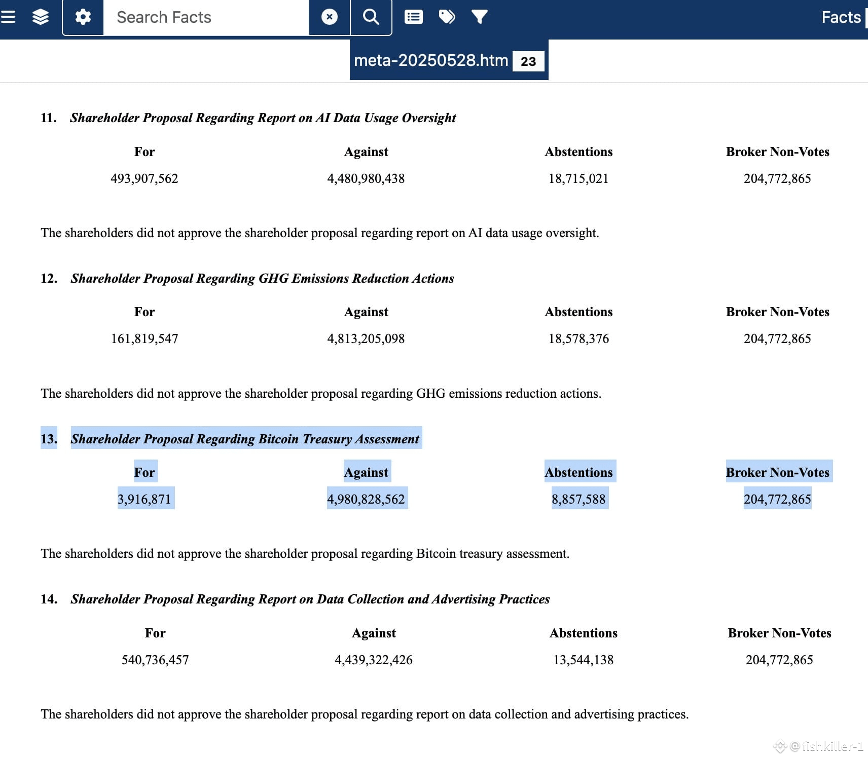Click Abstentions value 18,578,376
This screenshot has height=759, width=868.
click(578, 338)
